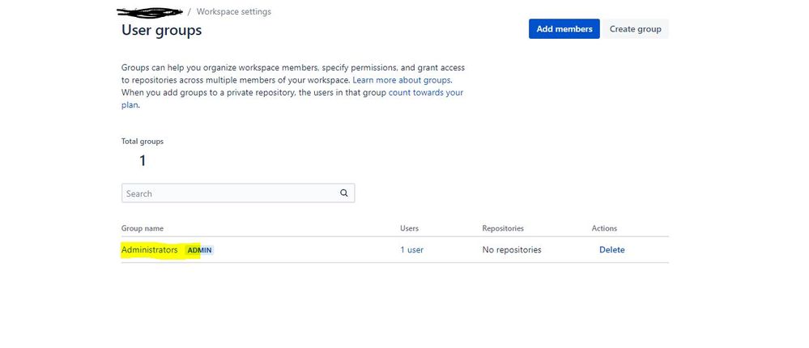This screenshot has height=348, width=809.
Task: Click the Users column header
Action: pos(409,228)
